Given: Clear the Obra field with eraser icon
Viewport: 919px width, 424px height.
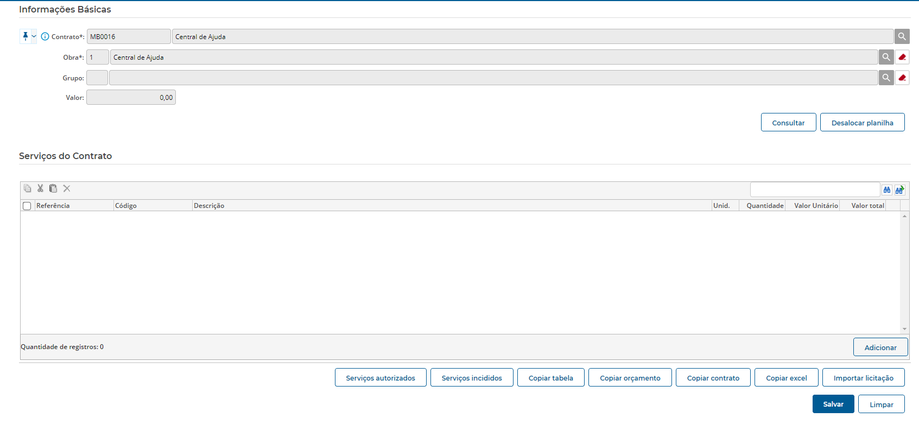Looking at the screenshot, I should point(902,57).
